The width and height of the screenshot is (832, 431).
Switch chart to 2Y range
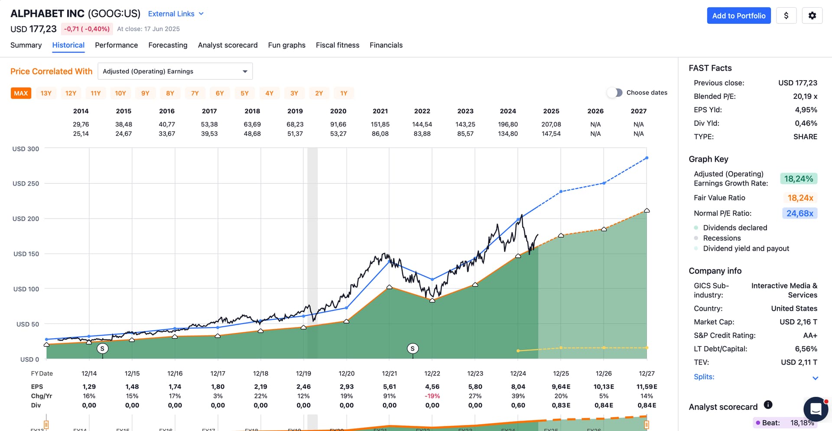[319, 93]
